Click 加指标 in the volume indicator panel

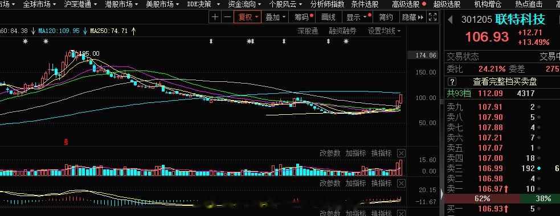pos(355,153)
